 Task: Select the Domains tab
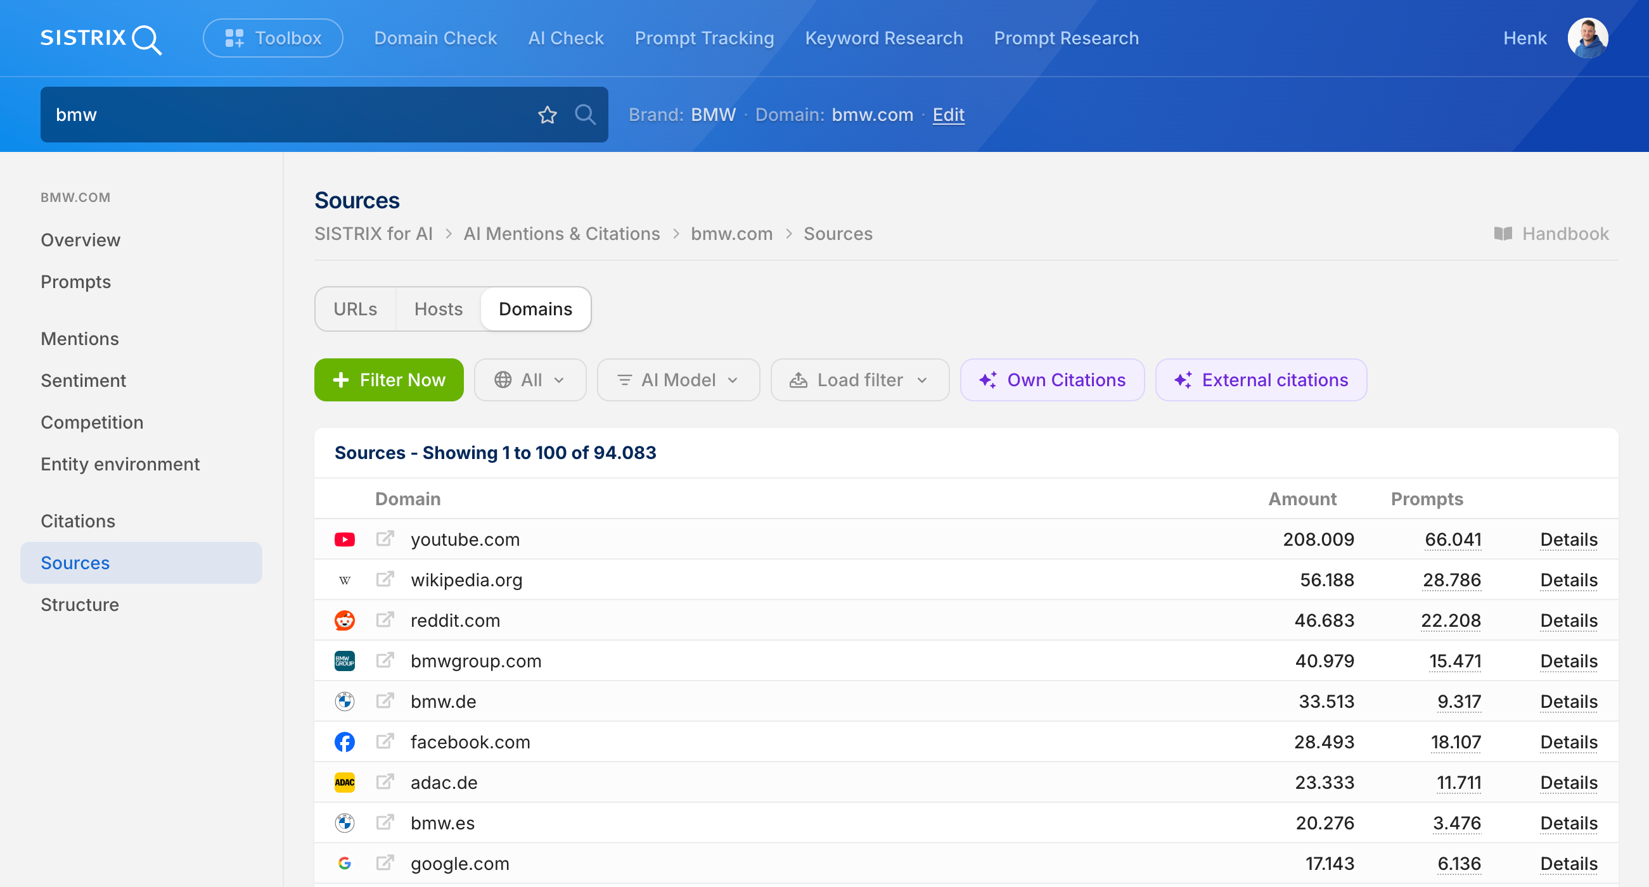[535, 309]
